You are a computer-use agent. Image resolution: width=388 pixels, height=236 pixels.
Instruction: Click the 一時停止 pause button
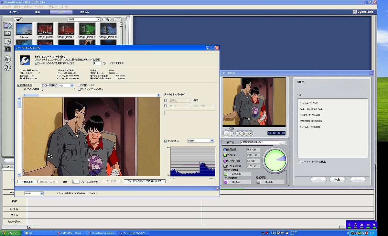coord(27,182)
